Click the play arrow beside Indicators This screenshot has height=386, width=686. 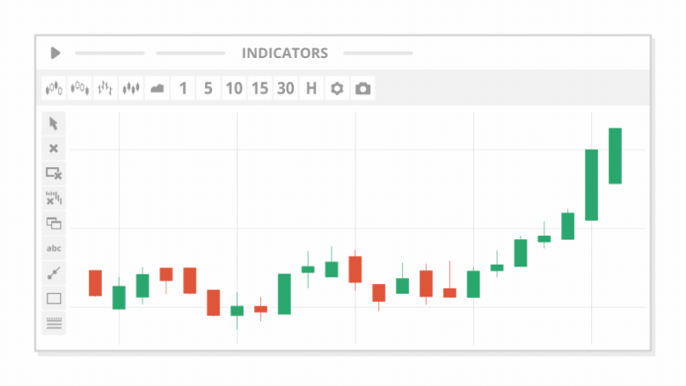click(55, 53)
